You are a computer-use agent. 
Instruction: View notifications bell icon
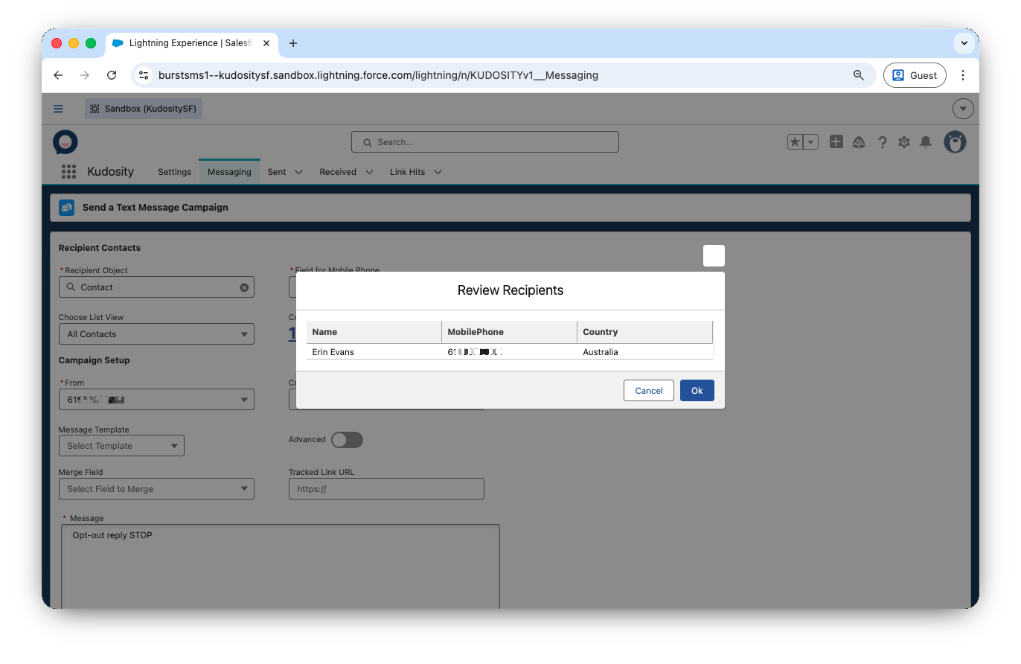(926, 142)
